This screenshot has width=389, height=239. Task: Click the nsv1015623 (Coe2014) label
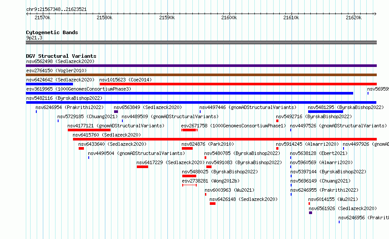coord(125,80)
